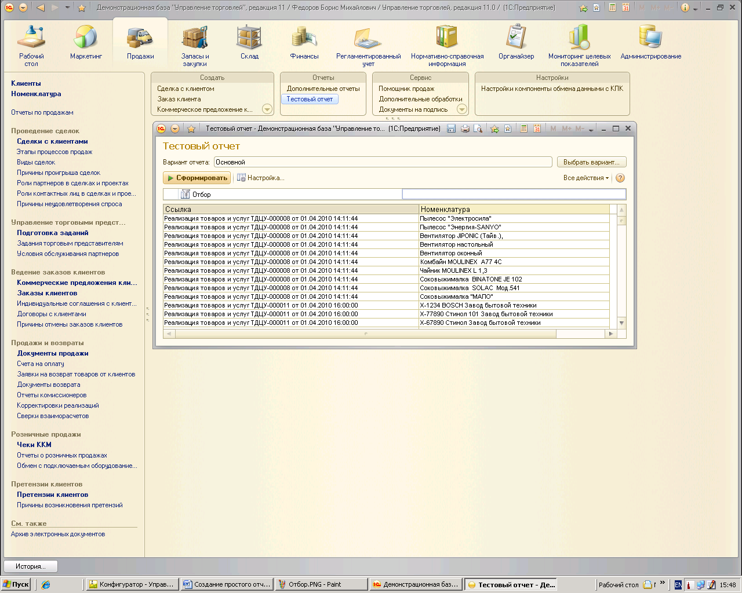
Task: Switch to Отбор.PNG - Paint in the taskbar
Action: coord(321,584)
